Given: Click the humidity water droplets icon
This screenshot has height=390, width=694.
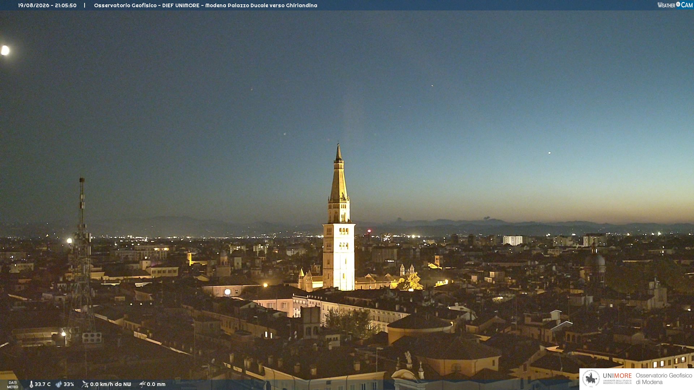Looking at the screenshot, I should click(x=59, y=385).
